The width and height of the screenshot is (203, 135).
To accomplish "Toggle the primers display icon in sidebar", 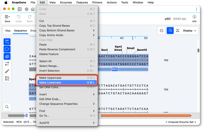I will [7, 56].
